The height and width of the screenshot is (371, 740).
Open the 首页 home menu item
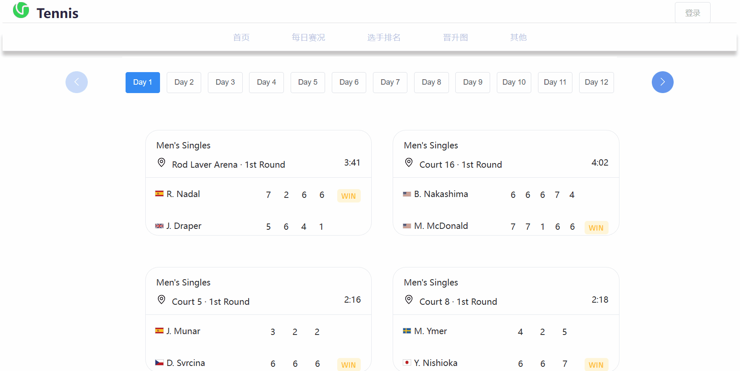coord(241,37)
